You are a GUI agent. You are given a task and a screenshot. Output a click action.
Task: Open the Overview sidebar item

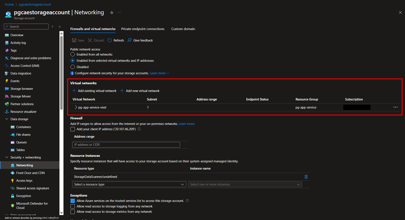pos(17,35)
